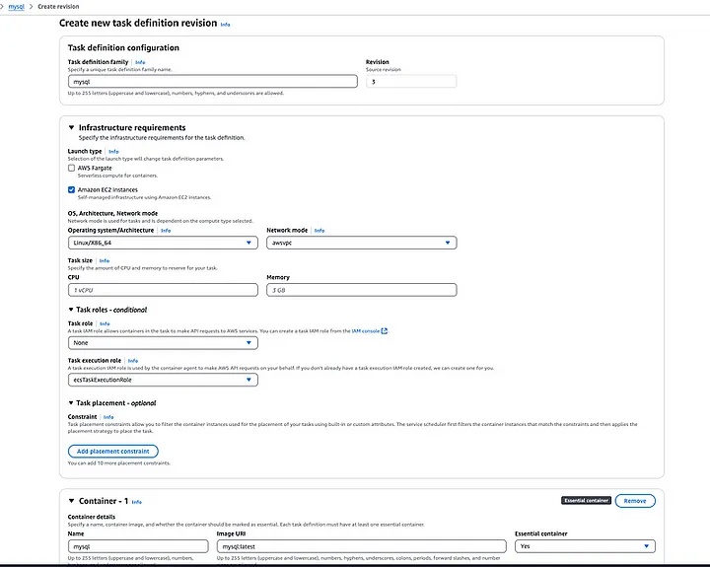Click the Create revision breadcrumb text

pos(58,7)
